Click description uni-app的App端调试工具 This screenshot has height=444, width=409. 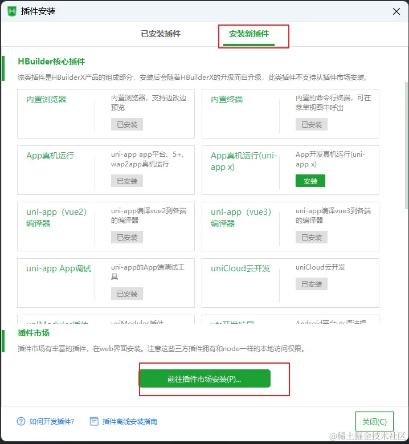(148, 272)
